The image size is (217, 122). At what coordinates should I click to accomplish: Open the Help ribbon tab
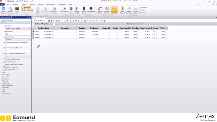click(71, 4)
